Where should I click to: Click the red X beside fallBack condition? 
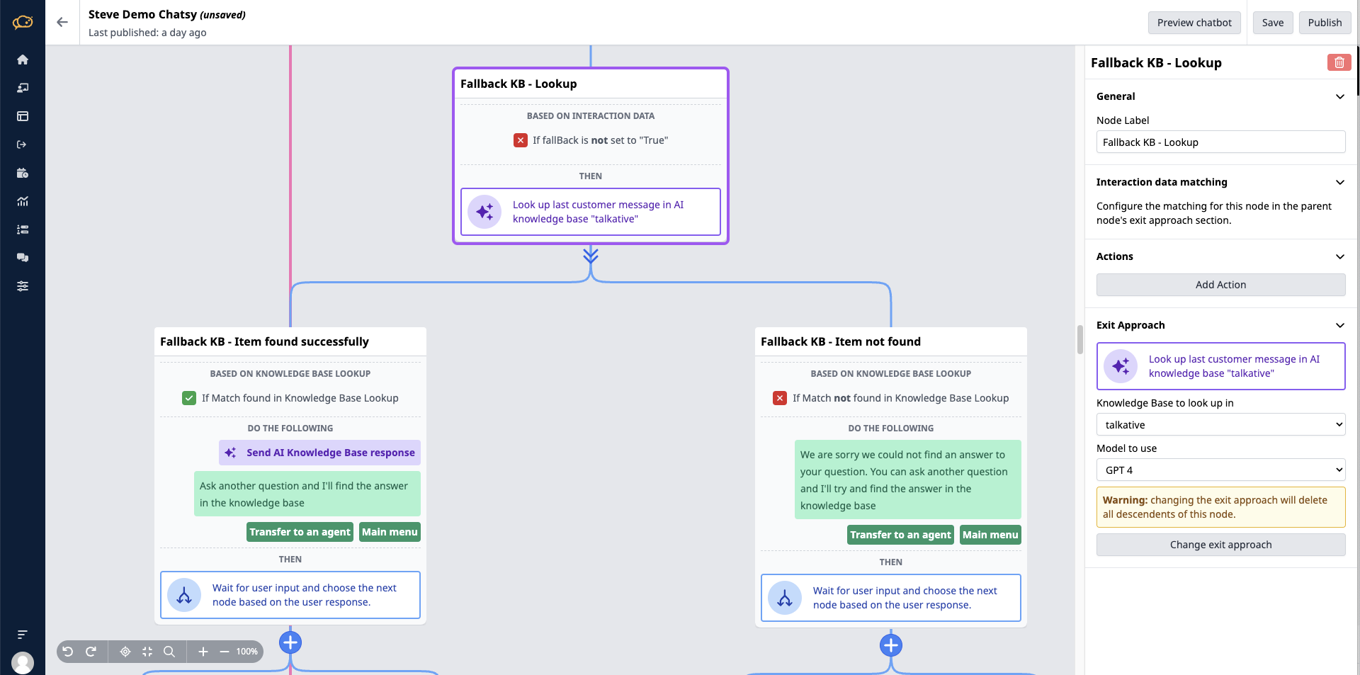pyautogui.click(x=521, y=140)
